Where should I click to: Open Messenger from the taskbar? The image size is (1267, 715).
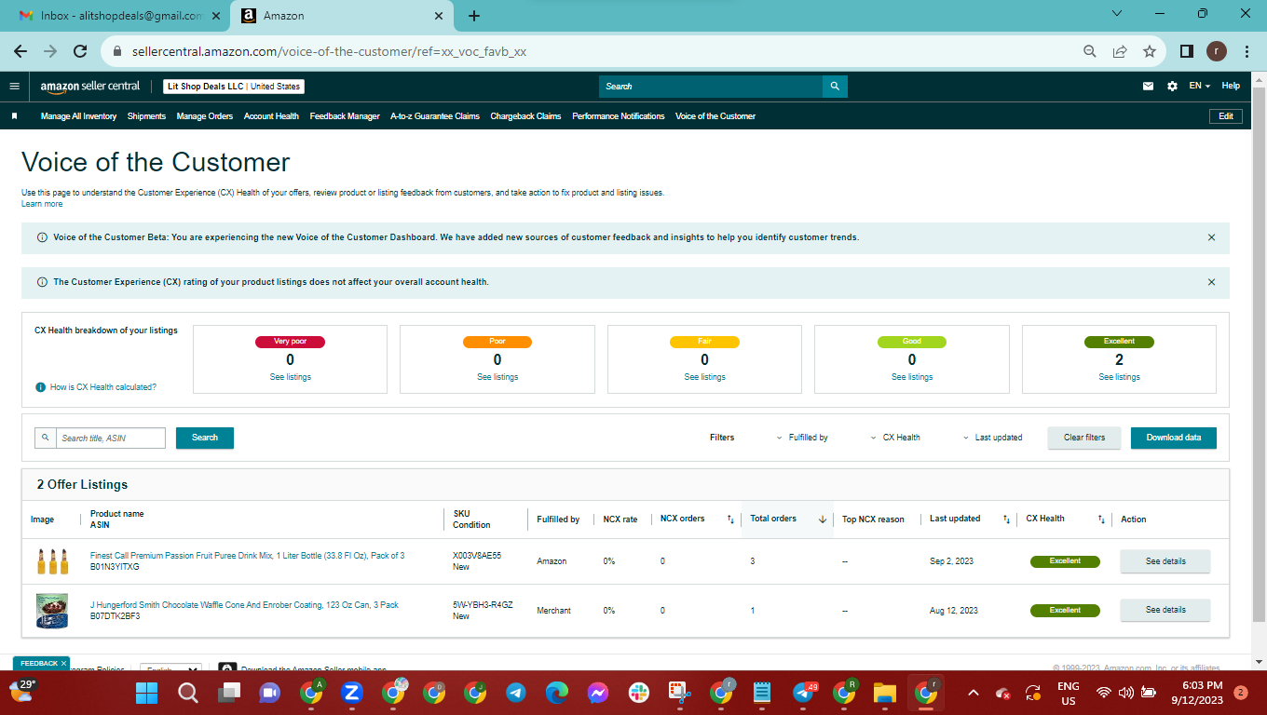coord(598,693)
